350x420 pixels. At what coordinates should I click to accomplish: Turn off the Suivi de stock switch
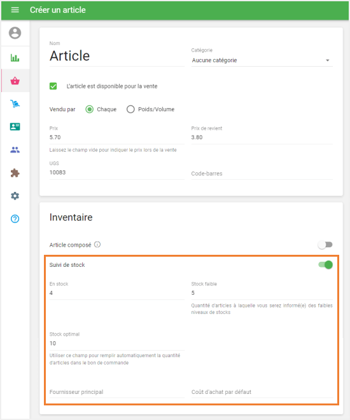326,264
